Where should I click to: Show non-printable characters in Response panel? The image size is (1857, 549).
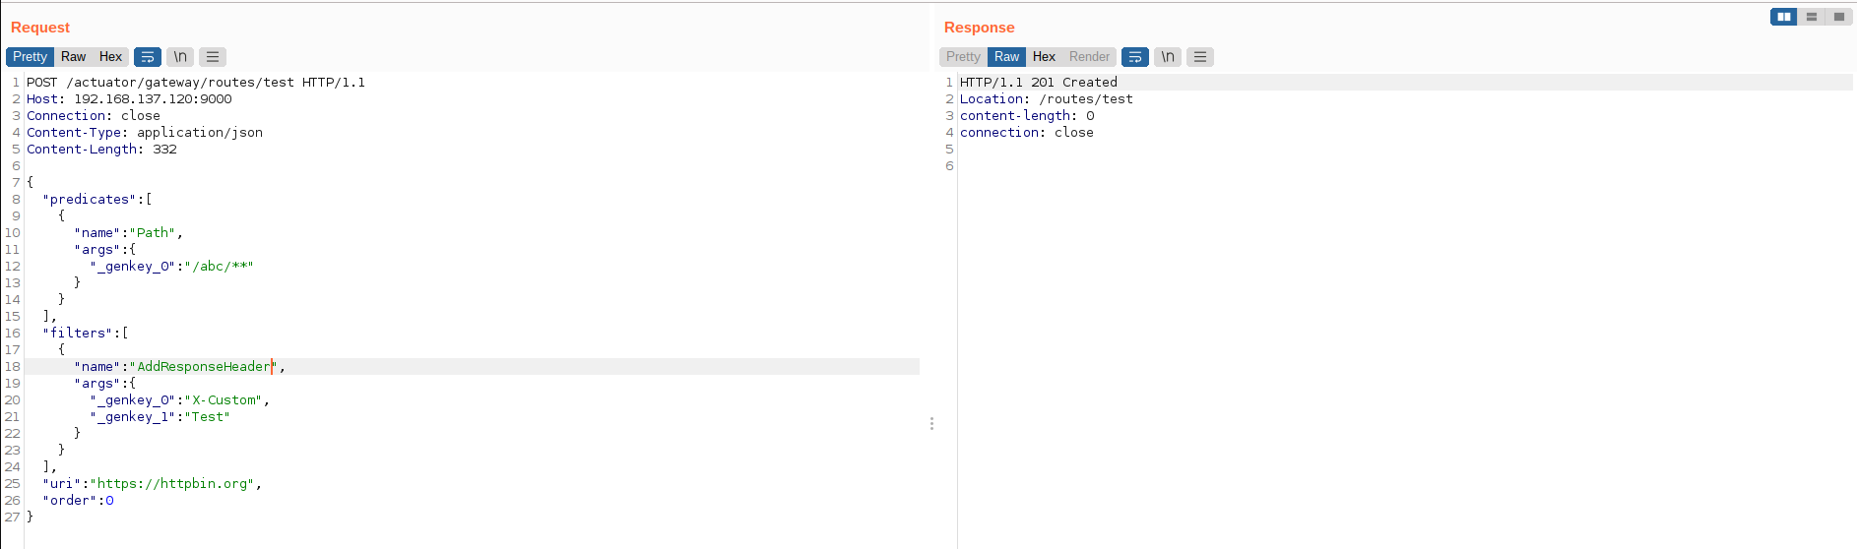click(1168, 57)
